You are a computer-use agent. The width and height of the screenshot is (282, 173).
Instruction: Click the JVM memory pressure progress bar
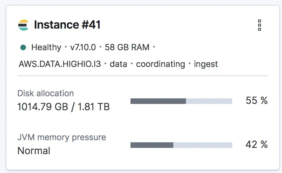pos(181,145)
